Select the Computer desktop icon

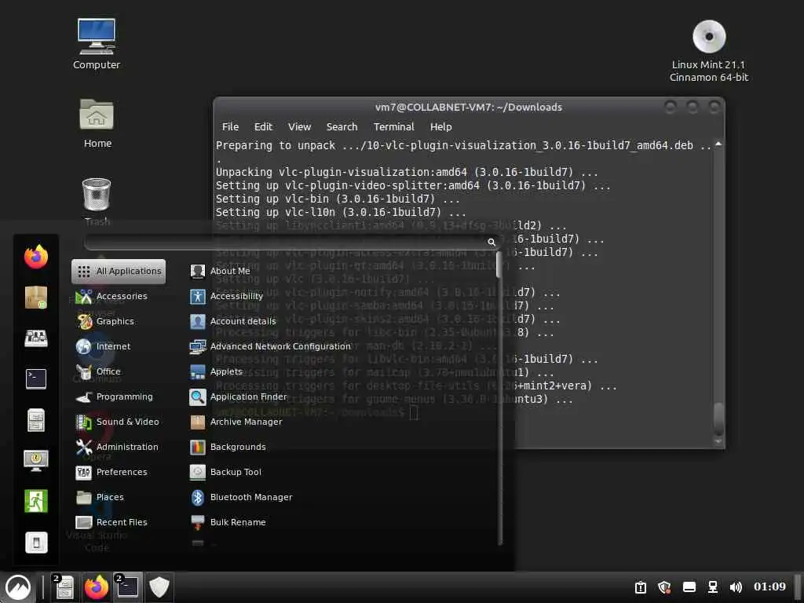coord(97,44)
